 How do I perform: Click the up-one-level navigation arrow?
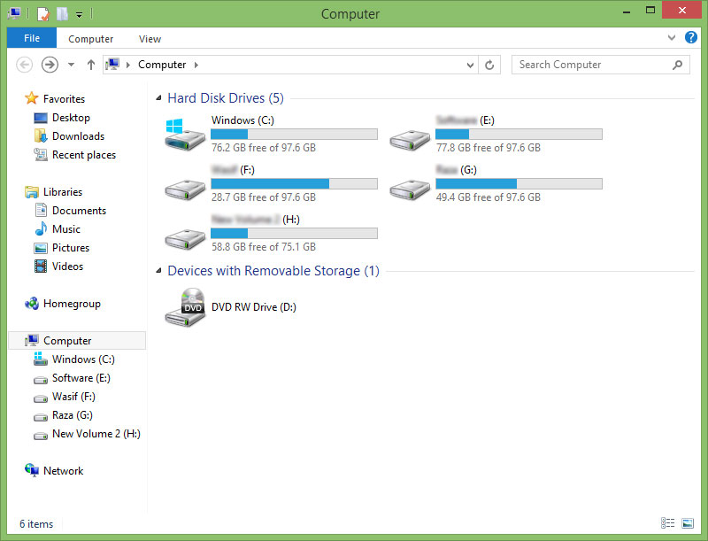[x=91, y=64]
